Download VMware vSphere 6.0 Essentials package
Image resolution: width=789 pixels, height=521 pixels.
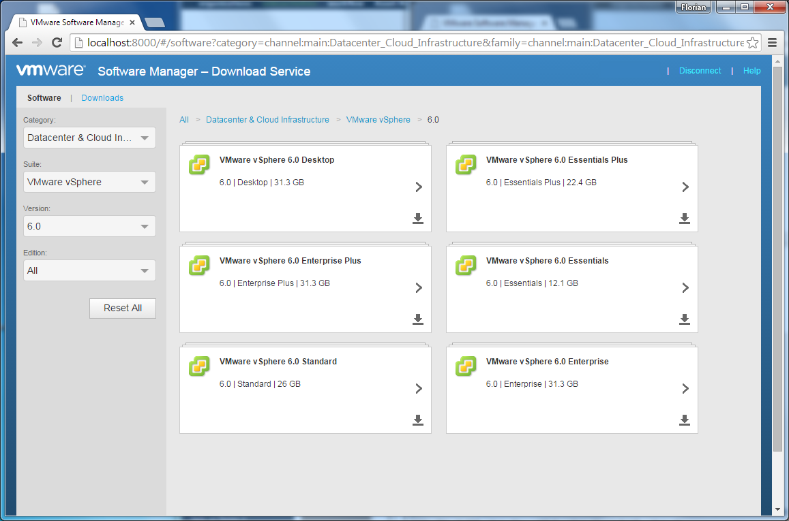tap(685, 319)
